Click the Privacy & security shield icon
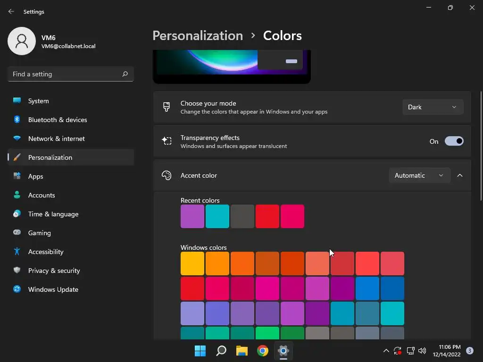 [x=17, y=270]
